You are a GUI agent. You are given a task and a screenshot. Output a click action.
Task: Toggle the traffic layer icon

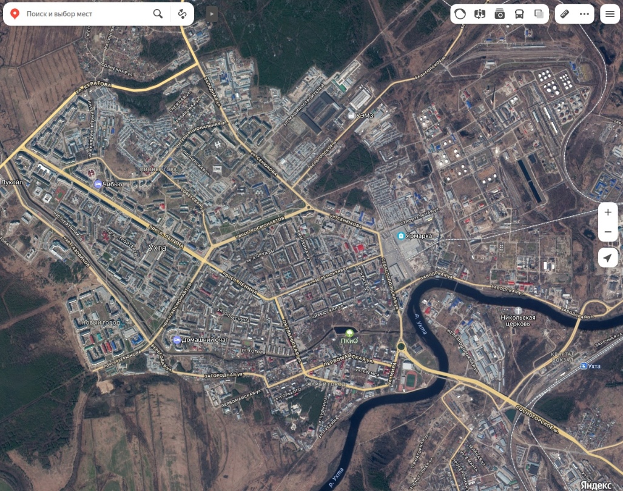click(x=460, y=14)
